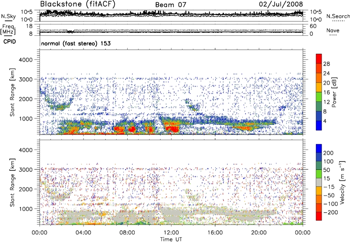This screenshot has width=350, height=242.
Task: Click the 'Velocity [m s-1]' colorbar label
Action: [x=342, y=182]
